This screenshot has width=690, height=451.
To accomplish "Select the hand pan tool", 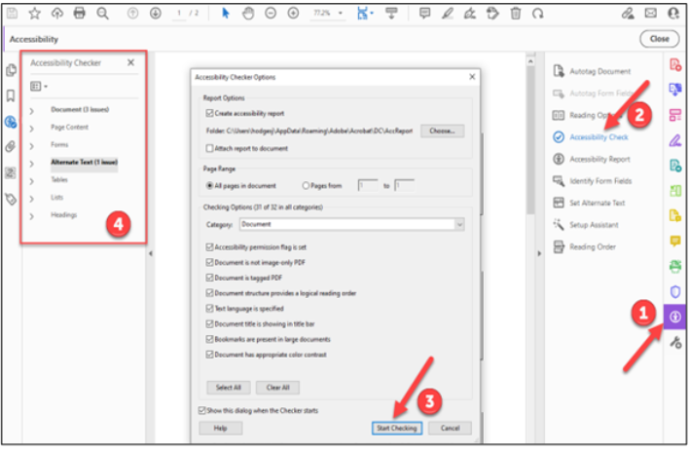I will pyautogui.click(x=247, y=13).
